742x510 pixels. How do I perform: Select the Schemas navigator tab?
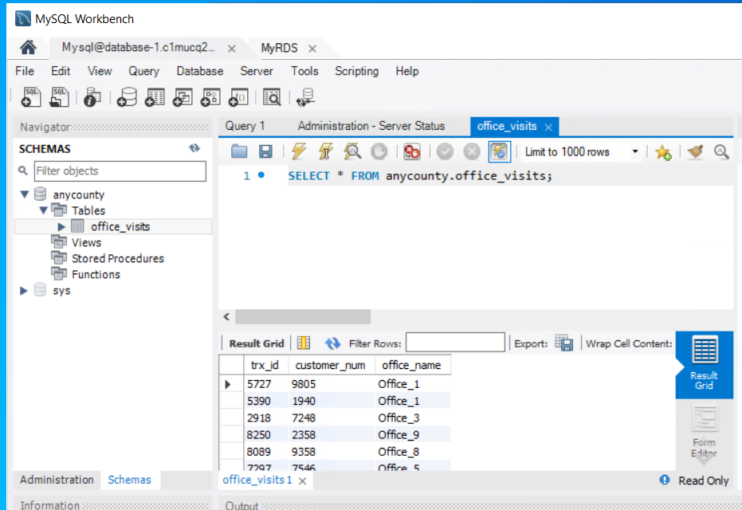click(x=129, y=479)
